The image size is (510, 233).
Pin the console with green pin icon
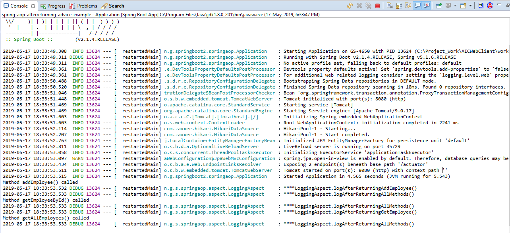[x=439, y=6]
